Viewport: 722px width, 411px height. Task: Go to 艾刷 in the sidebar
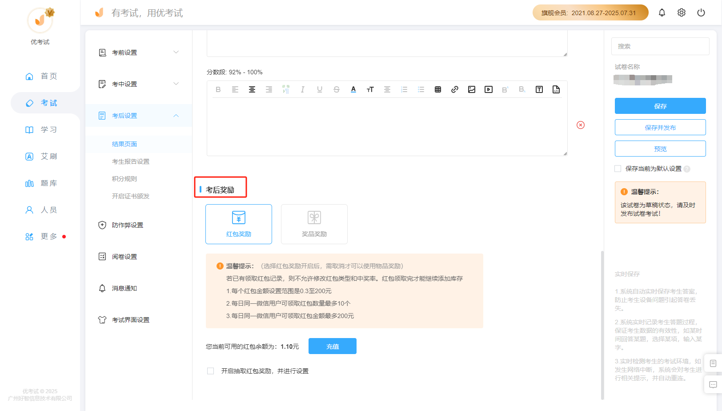(x=41, y=156)
